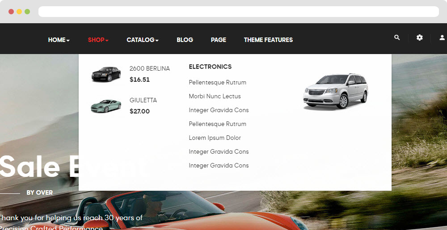
Task: Focus the browser address bar
Action: click(x=239, y=12)
